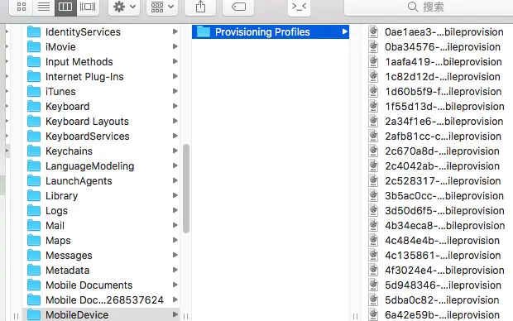513x321 pixels.
Task: Select the Logs folder
Action: [x=101, y=210]
